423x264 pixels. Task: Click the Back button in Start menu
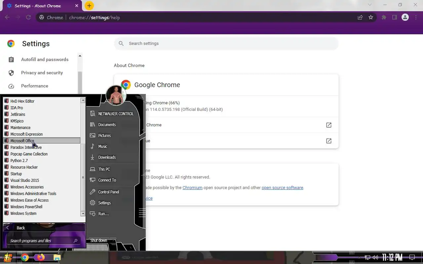pos(44,228)
